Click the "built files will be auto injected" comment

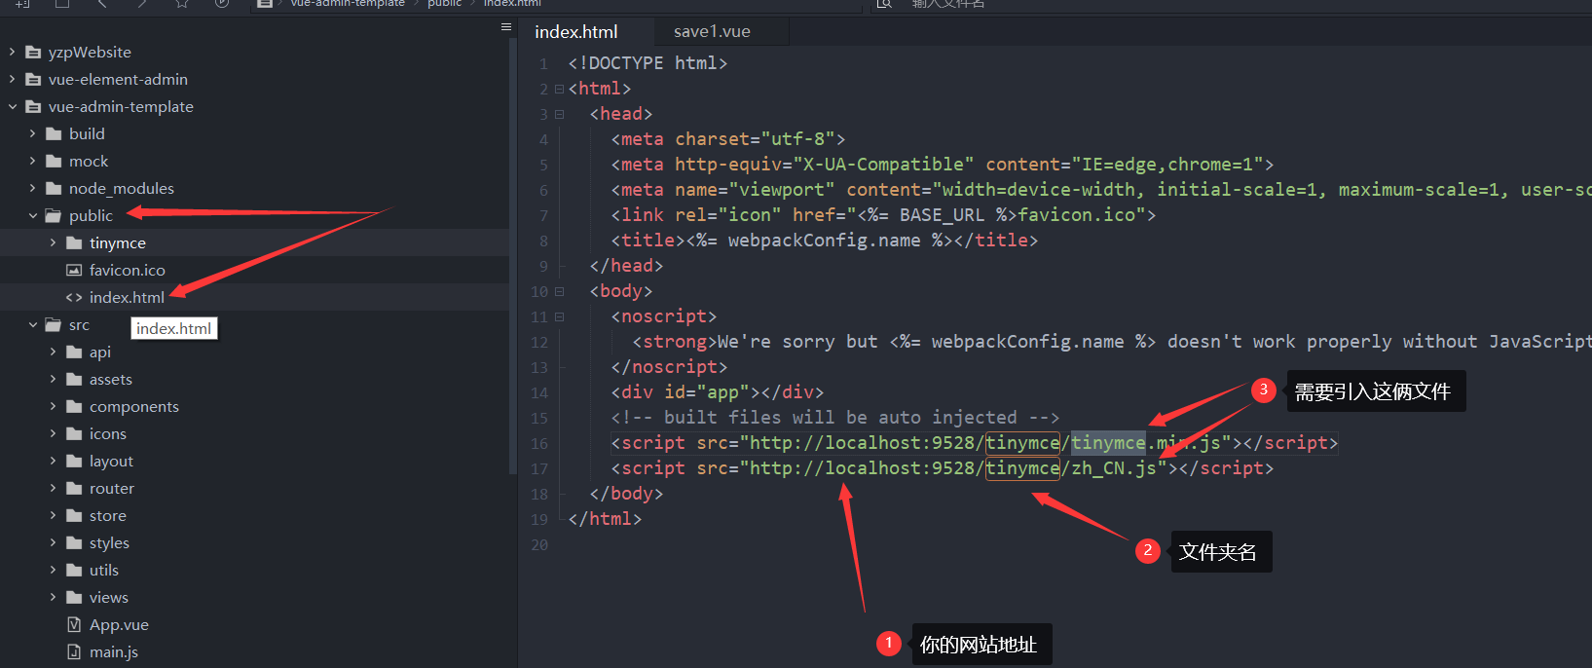coord(834,418)
